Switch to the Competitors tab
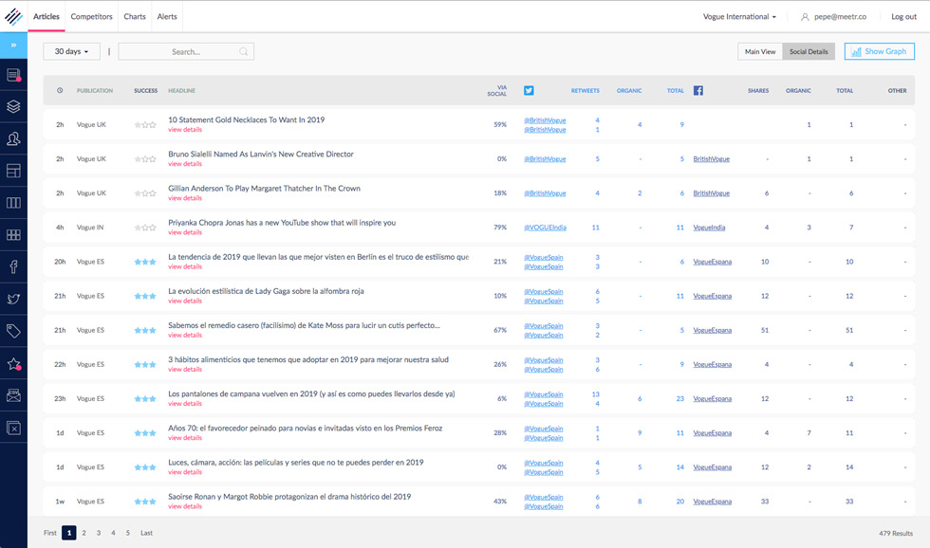Screen dimensions: 930x548 pos(91,16)
